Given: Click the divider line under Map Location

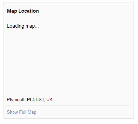Looking at the screenshot, I should coord(68,18).
